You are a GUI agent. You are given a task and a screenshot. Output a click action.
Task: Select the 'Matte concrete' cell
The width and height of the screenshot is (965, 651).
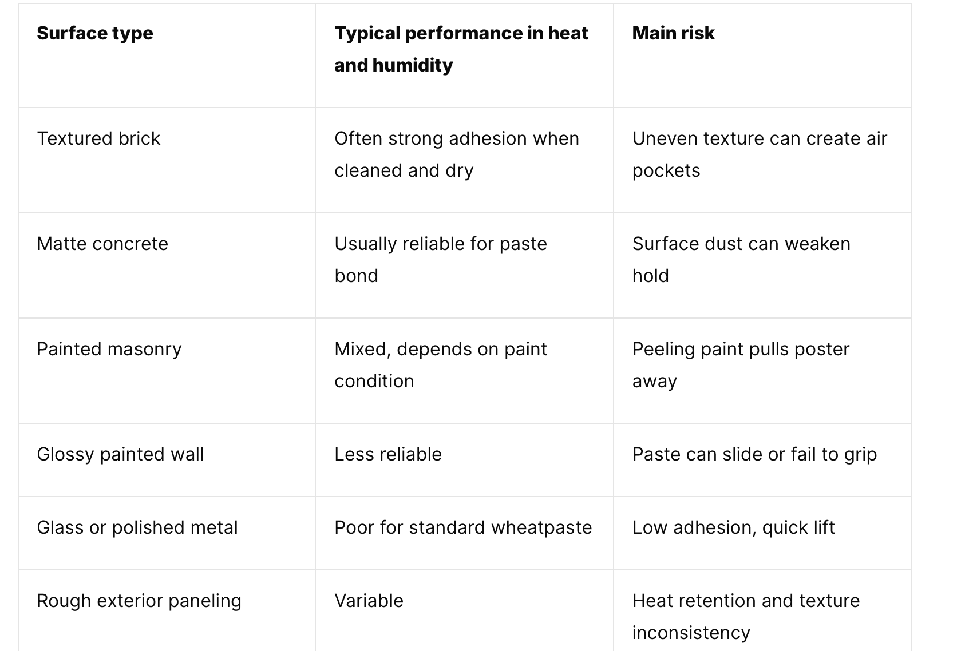point(167,265)
